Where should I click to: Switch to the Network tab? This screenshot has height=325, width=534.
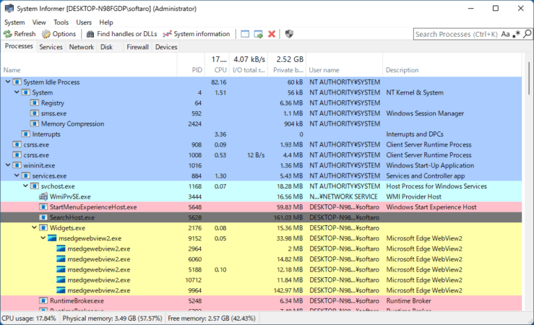click(x=81, y=47)
